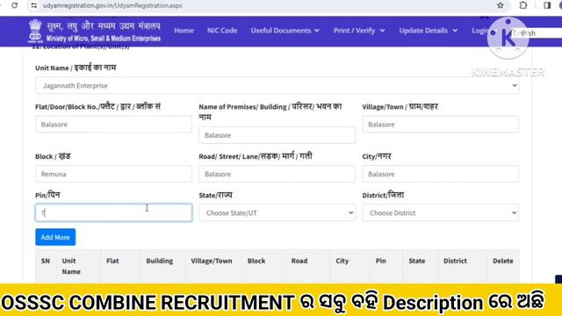Viewport: 562px width, 316px height.
Task: Open Choose State/UT dropdown
Action: [x=277, y=212]
